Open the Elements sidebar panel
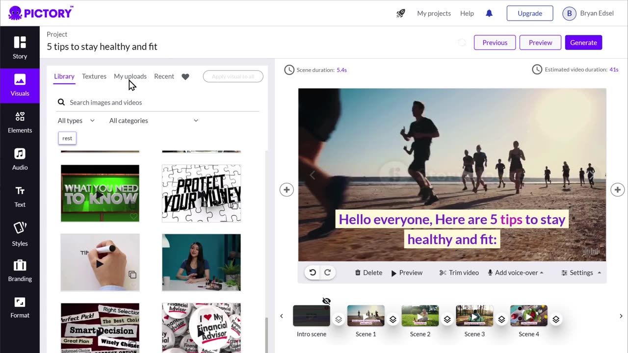The image size is (628, 353). tap(20, 122)
